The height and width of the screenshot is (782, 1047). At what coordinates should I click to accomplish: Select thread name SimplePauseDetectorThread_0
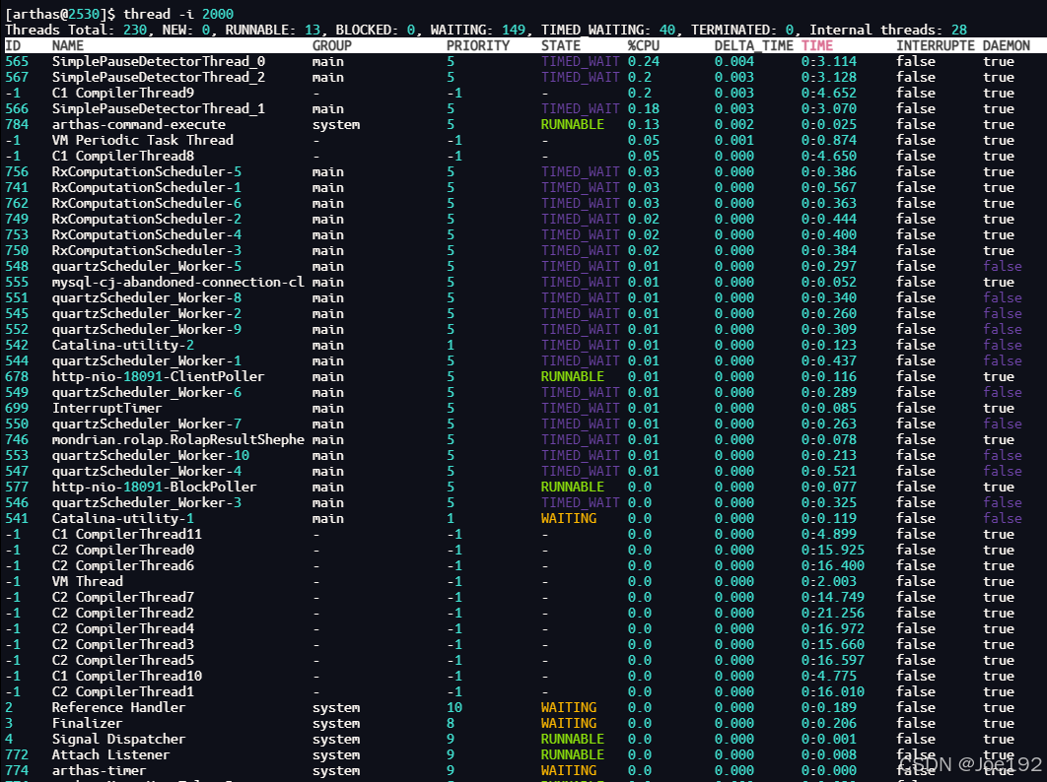159,61
